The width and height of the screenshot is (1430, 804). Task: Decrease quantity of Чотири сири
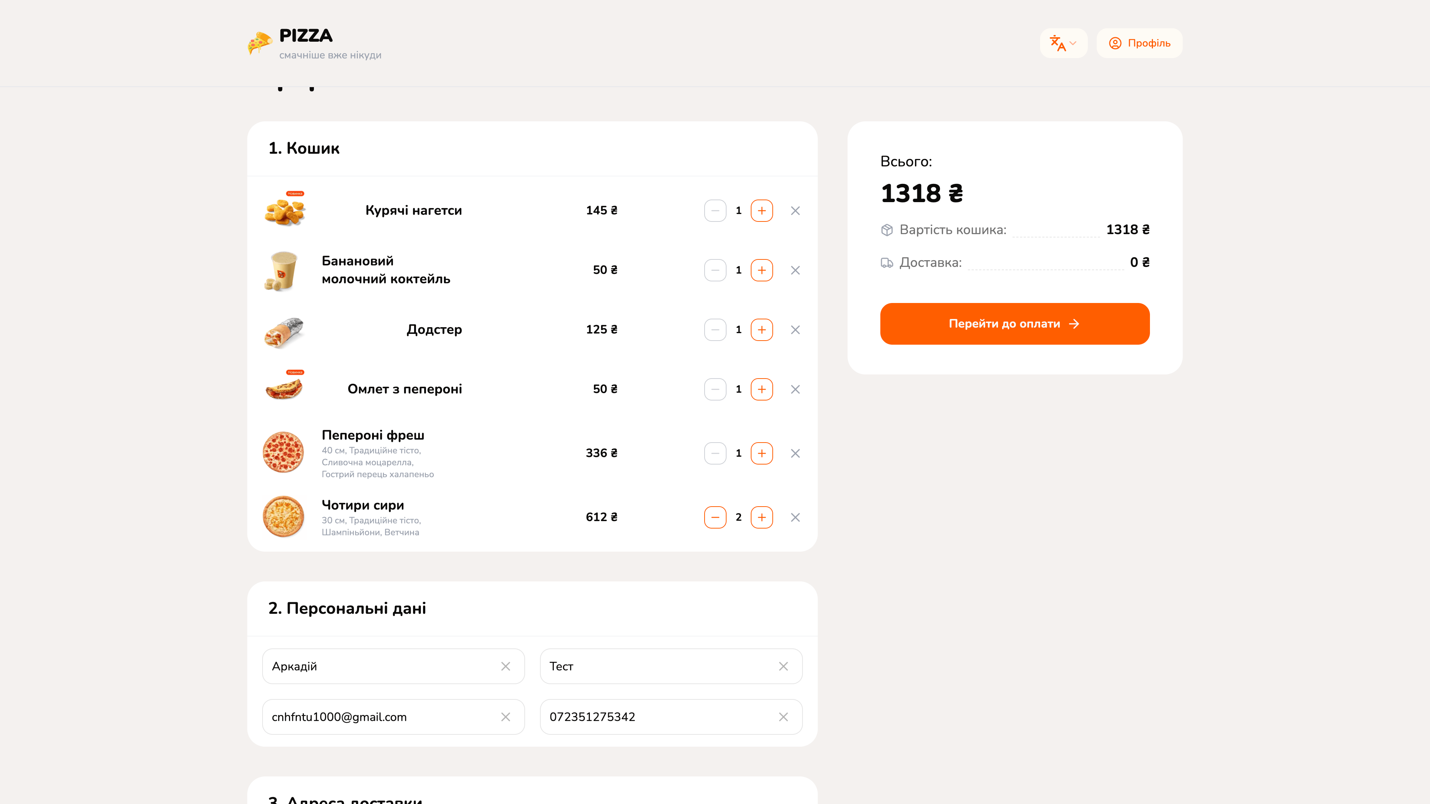point(715,517)
